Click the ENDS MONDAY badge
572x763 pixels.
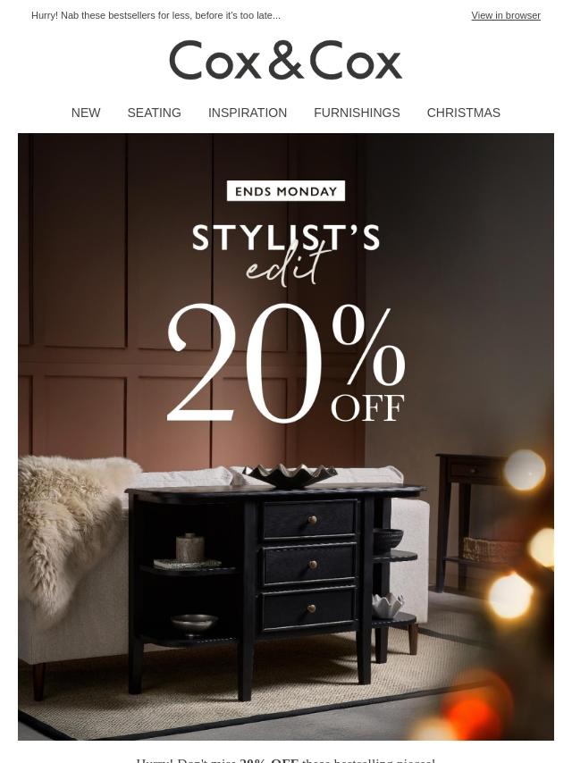[286, 191]
